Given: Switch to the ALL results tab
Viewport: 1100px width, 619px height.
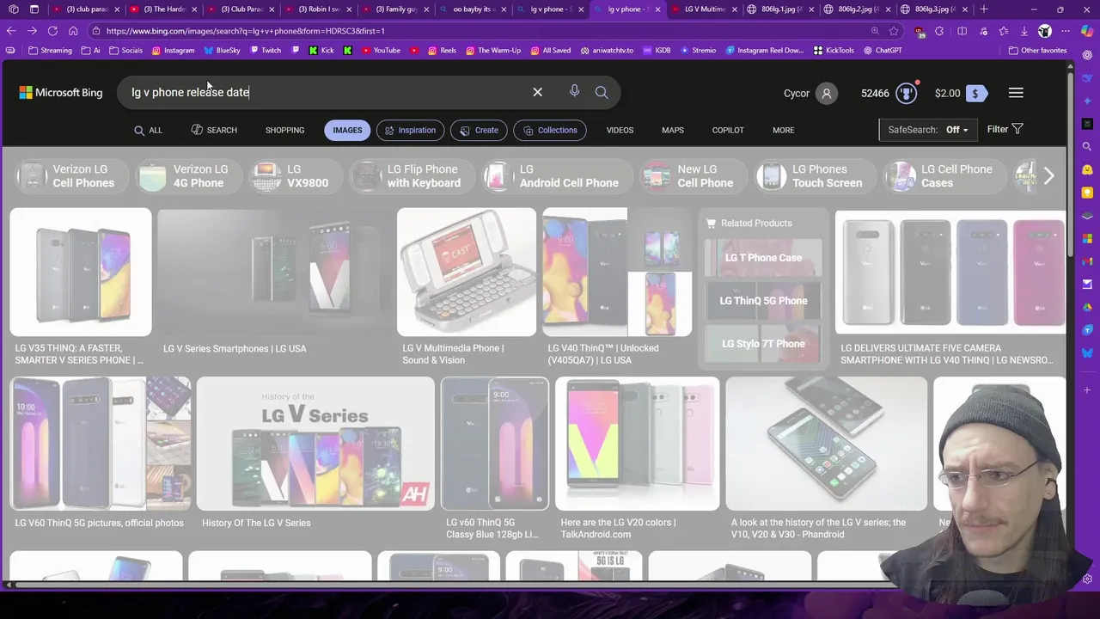Looking at the screenshot, I should tap(148, 130).
